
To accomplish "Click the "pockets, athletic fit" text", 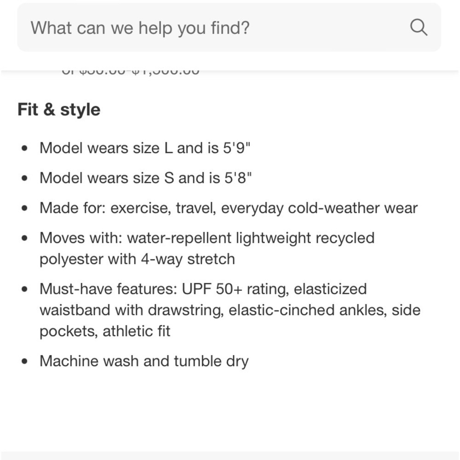I will click(105, 331).
